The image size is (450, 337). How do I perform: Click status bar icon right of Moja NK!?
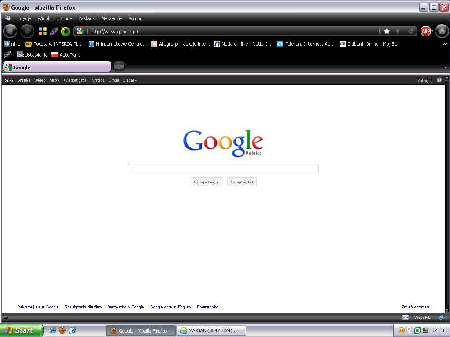tap(441, 317)
